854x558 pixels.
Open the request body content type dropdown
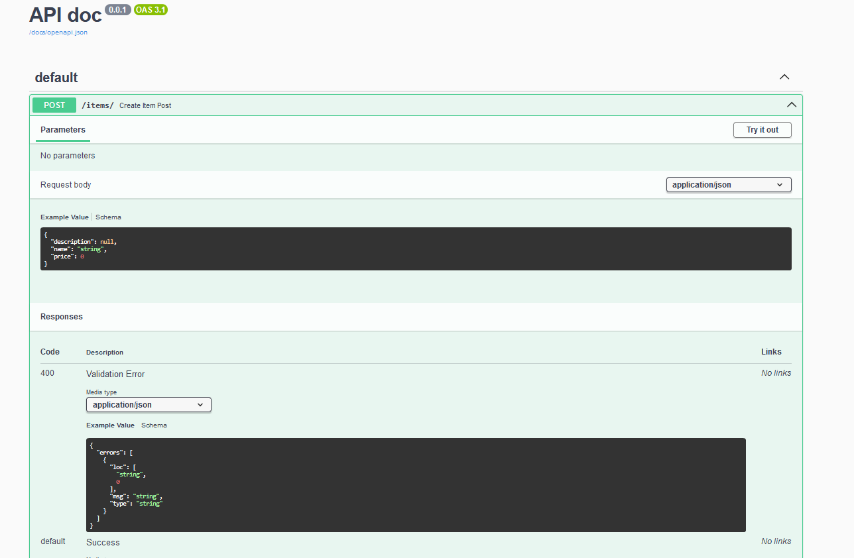(729, 185)
